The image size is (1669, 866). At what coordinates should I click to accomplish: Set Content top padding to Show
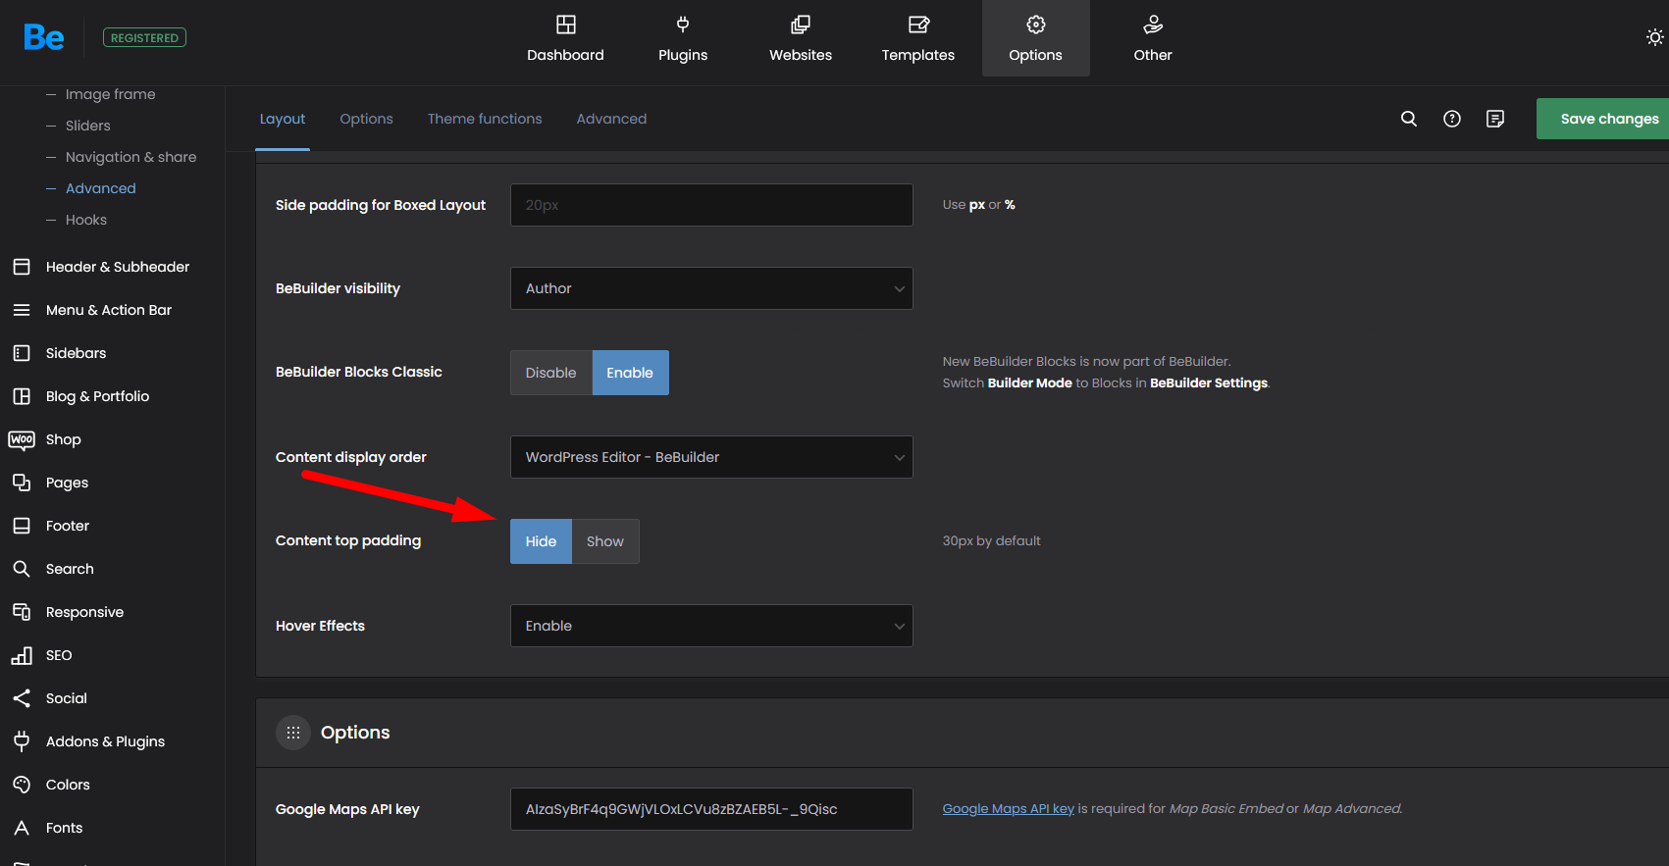[x=604, y=541]
